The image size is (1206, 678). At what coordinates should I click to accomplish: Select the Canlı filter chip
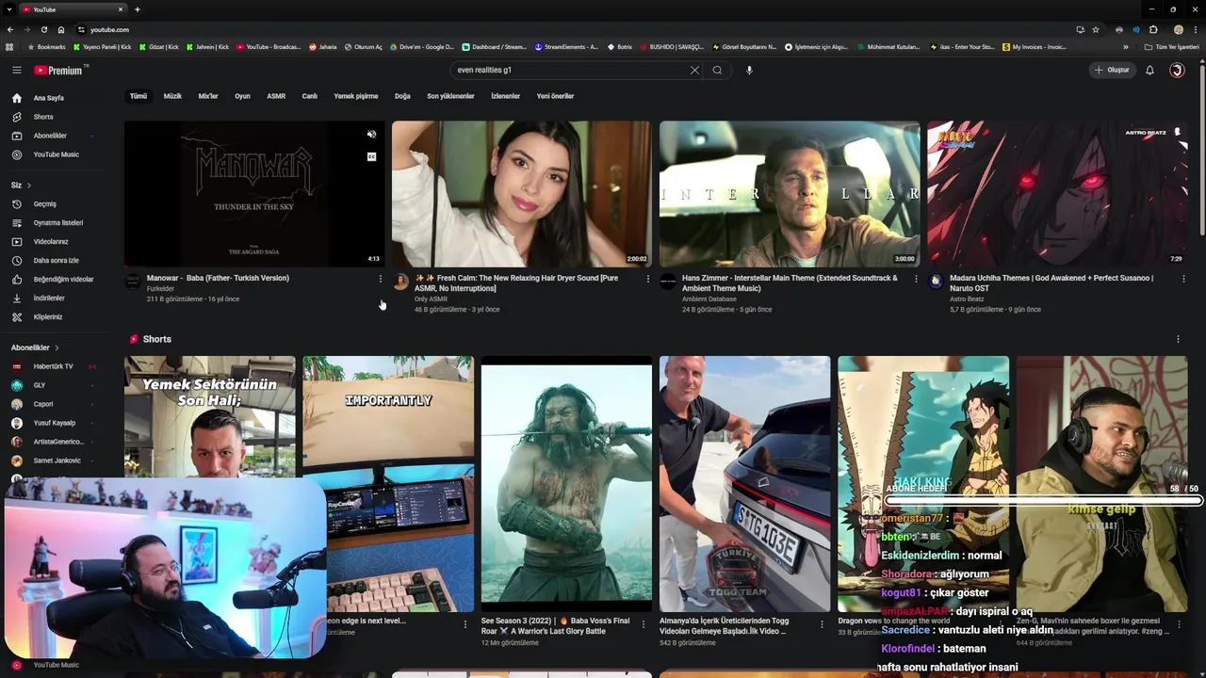(x=309, y=96)
